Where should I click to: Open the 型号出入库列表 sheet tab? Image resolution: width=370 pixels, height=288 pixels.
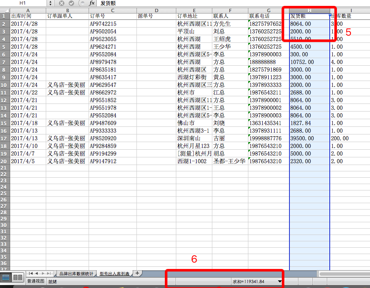114,274
